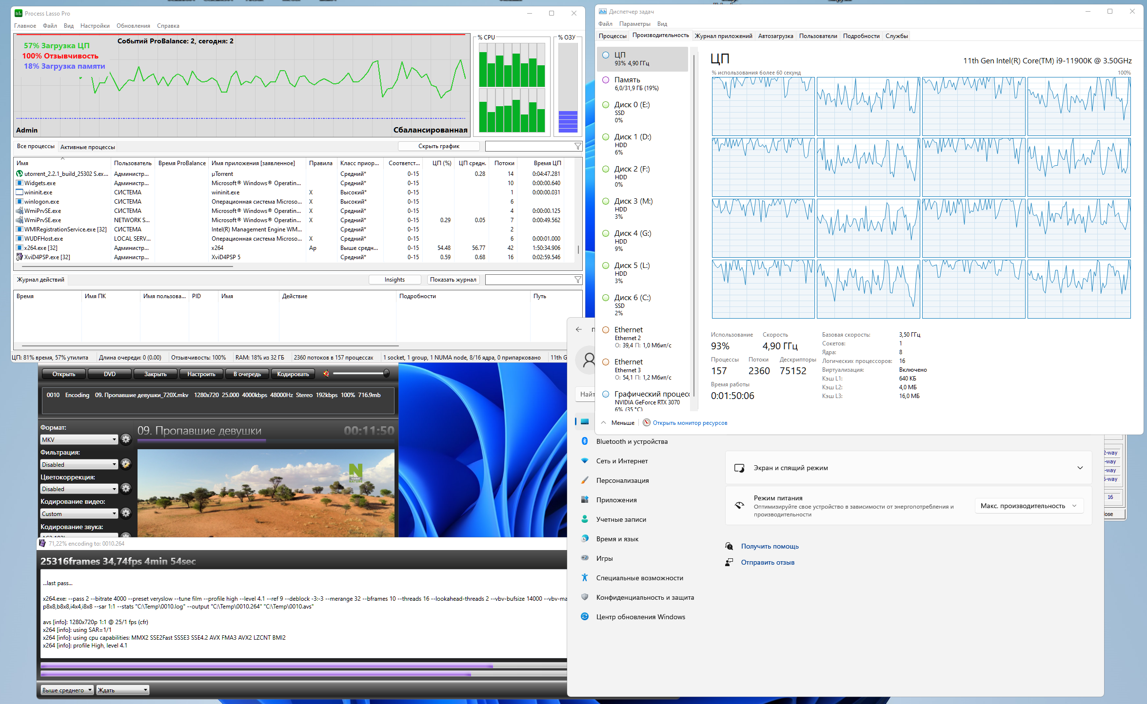Click the XviD4PSP volume slider knob
The image size is (1147, 704).
(x=386, y=374)
